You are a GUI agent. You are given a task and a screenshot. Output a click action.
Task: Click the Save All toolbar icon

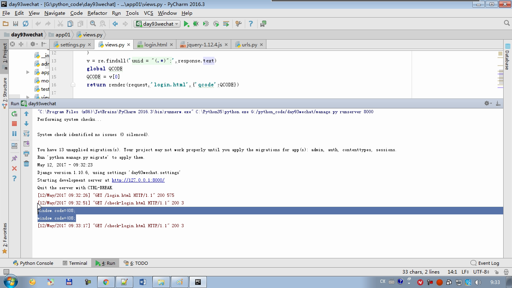click(16, 24)
